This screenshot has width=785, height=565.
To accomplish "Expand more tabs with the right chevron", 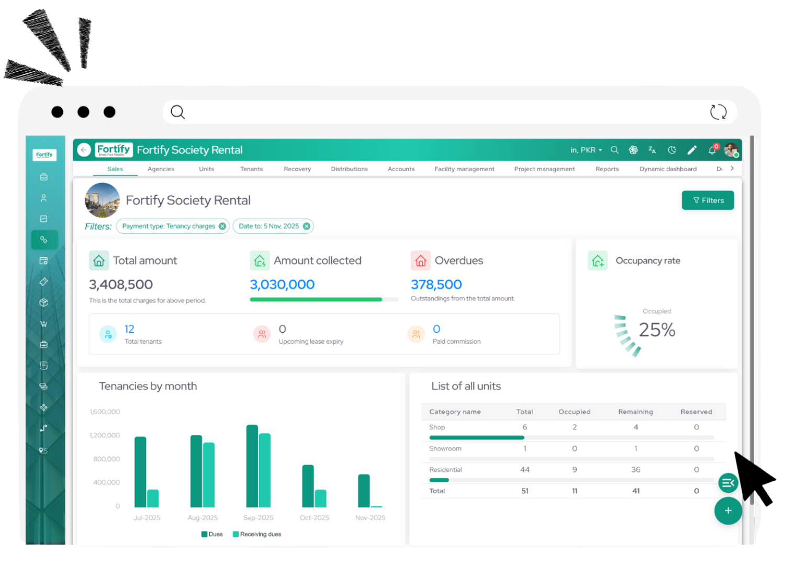I will (732, 168).
